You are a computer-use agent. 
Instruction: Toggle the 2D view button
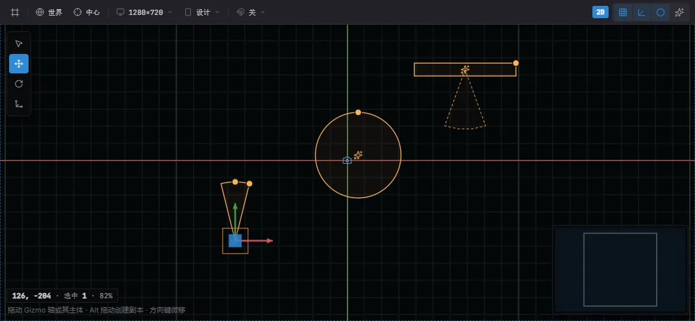tap(600, 12)
